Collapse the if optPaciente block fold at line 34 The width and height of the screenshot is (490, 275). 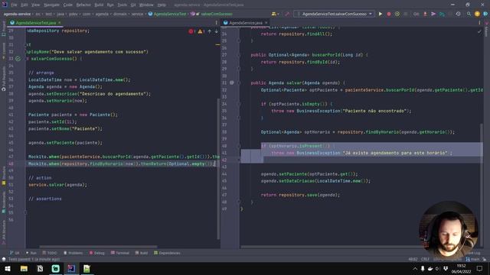[239, 104]
